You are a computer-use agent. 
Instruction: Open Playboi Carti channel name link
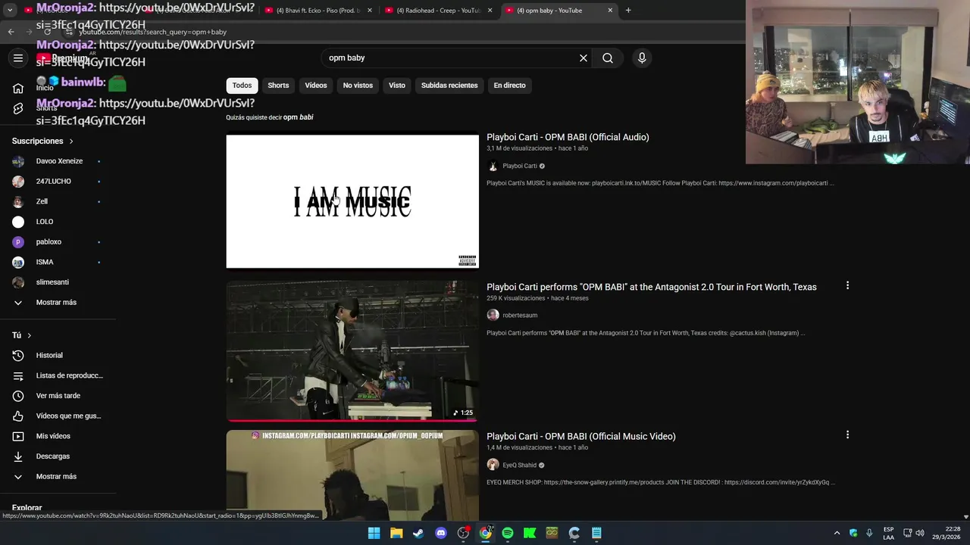click(519, 166)
